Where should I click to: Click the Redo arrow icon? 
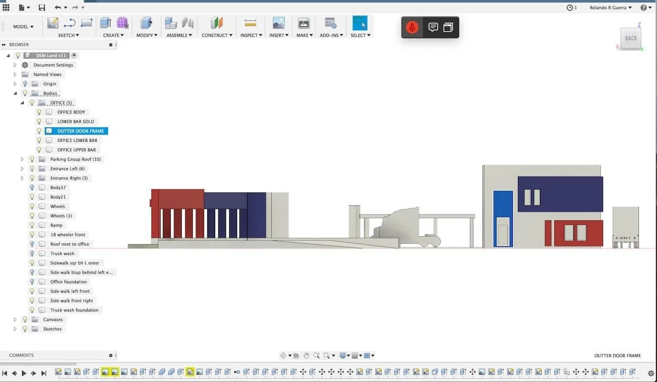(75, 8)
